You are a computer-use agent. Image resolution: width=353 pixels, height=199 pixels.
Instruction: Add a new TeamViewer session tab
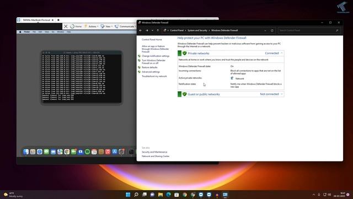(58, 20)
